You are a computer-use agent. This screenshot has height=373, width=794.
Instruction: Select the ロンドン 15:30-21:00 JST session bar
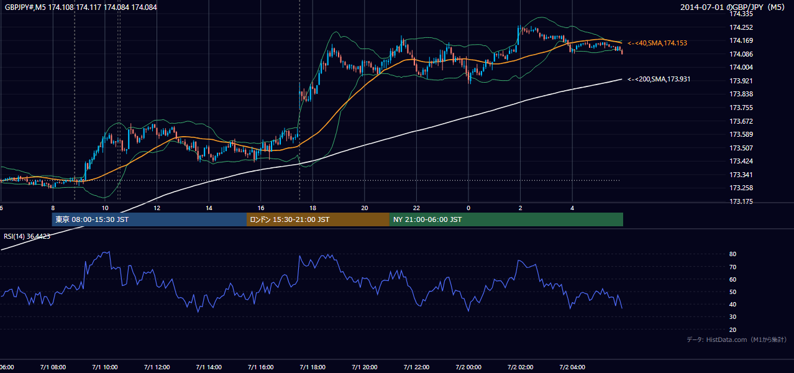[318, 219]
